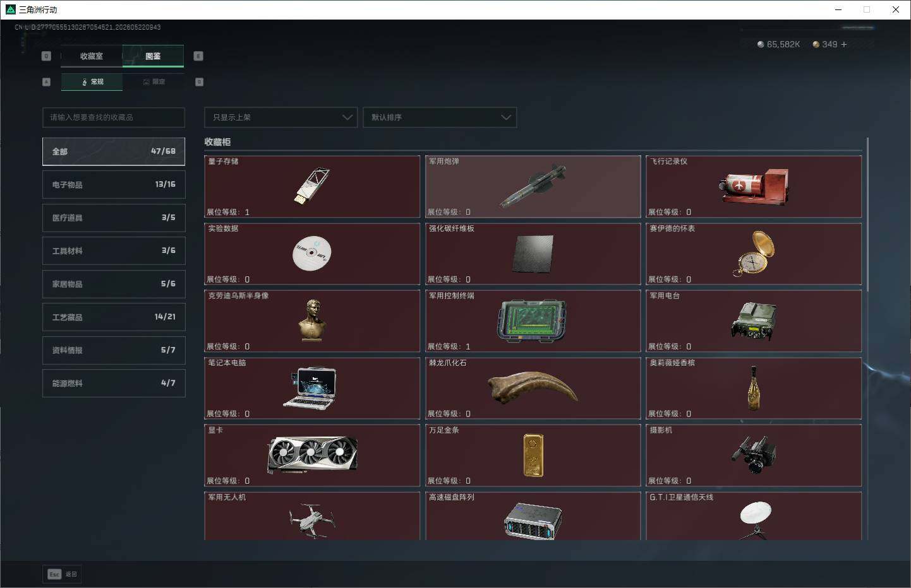This screenshot has width=911, height=588.
Task: Filter by 能源燃料 category
Action: coord(114,383)
